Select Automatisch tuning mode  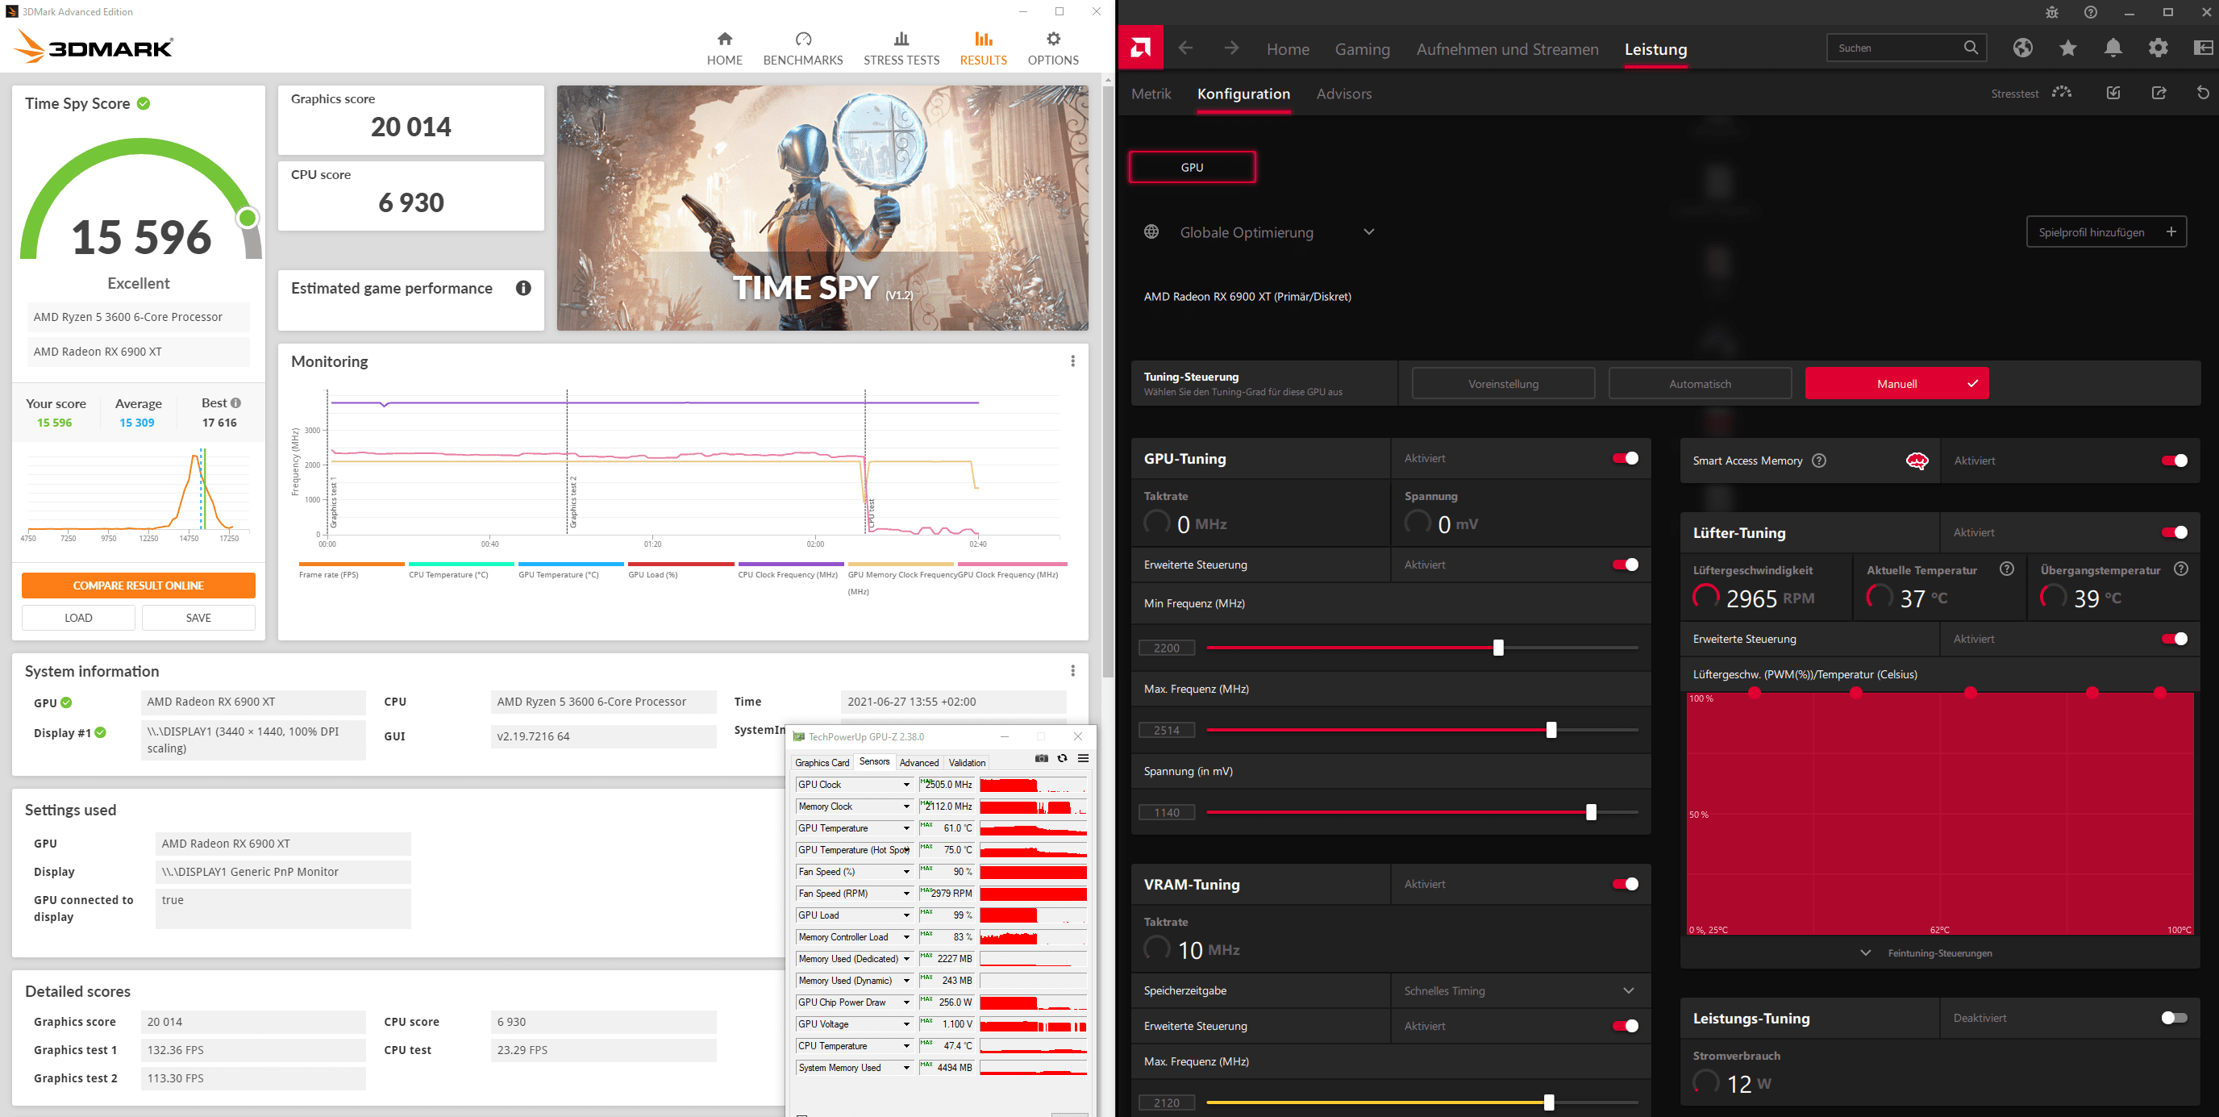click(1700, 384)
